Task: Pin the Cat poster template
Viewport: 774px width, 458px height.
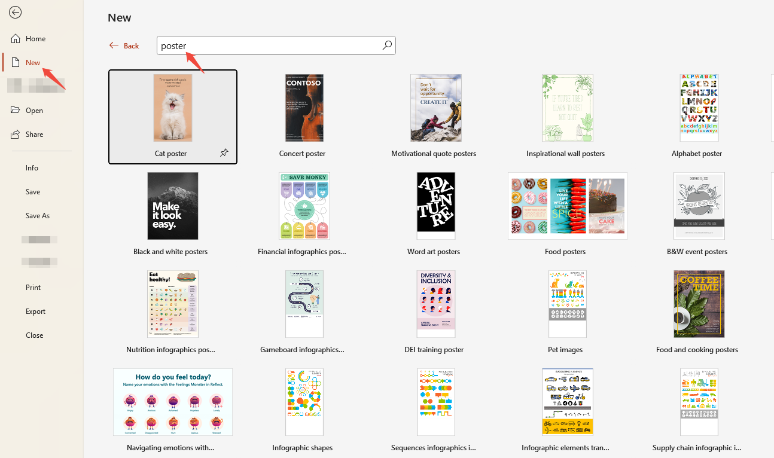Action: click(x=224, y=153)
